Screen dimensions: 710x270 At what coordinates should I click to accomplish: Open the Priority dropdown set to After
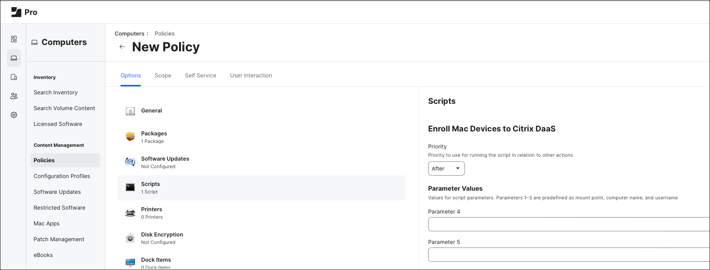pyautogui.click(x=446, y=169)
